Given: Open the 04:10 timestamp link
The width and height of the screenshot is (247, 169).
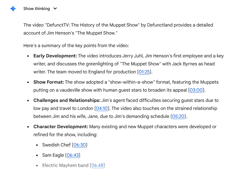Looking at the screenshot, I should 102,108.
